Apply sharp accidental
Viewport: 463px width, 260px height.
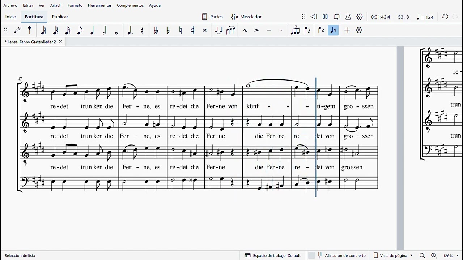click(x=193, y=30)
